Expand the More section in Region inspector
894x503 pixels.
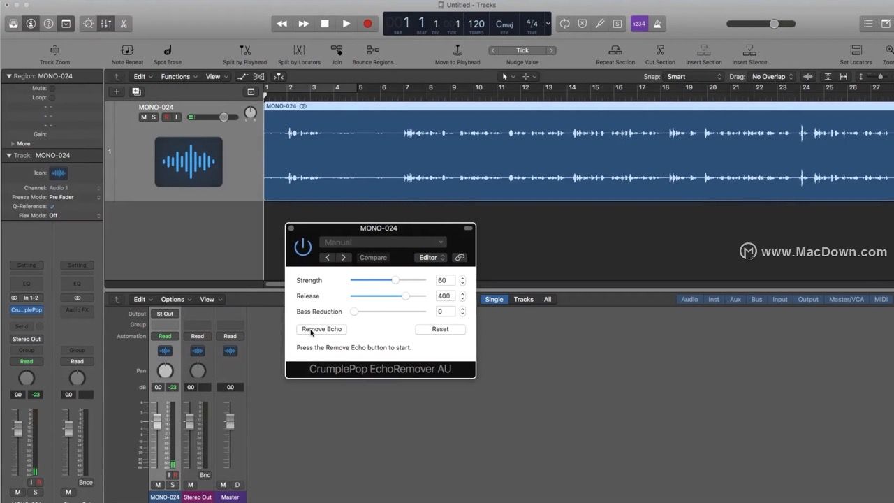pos(12,143)
